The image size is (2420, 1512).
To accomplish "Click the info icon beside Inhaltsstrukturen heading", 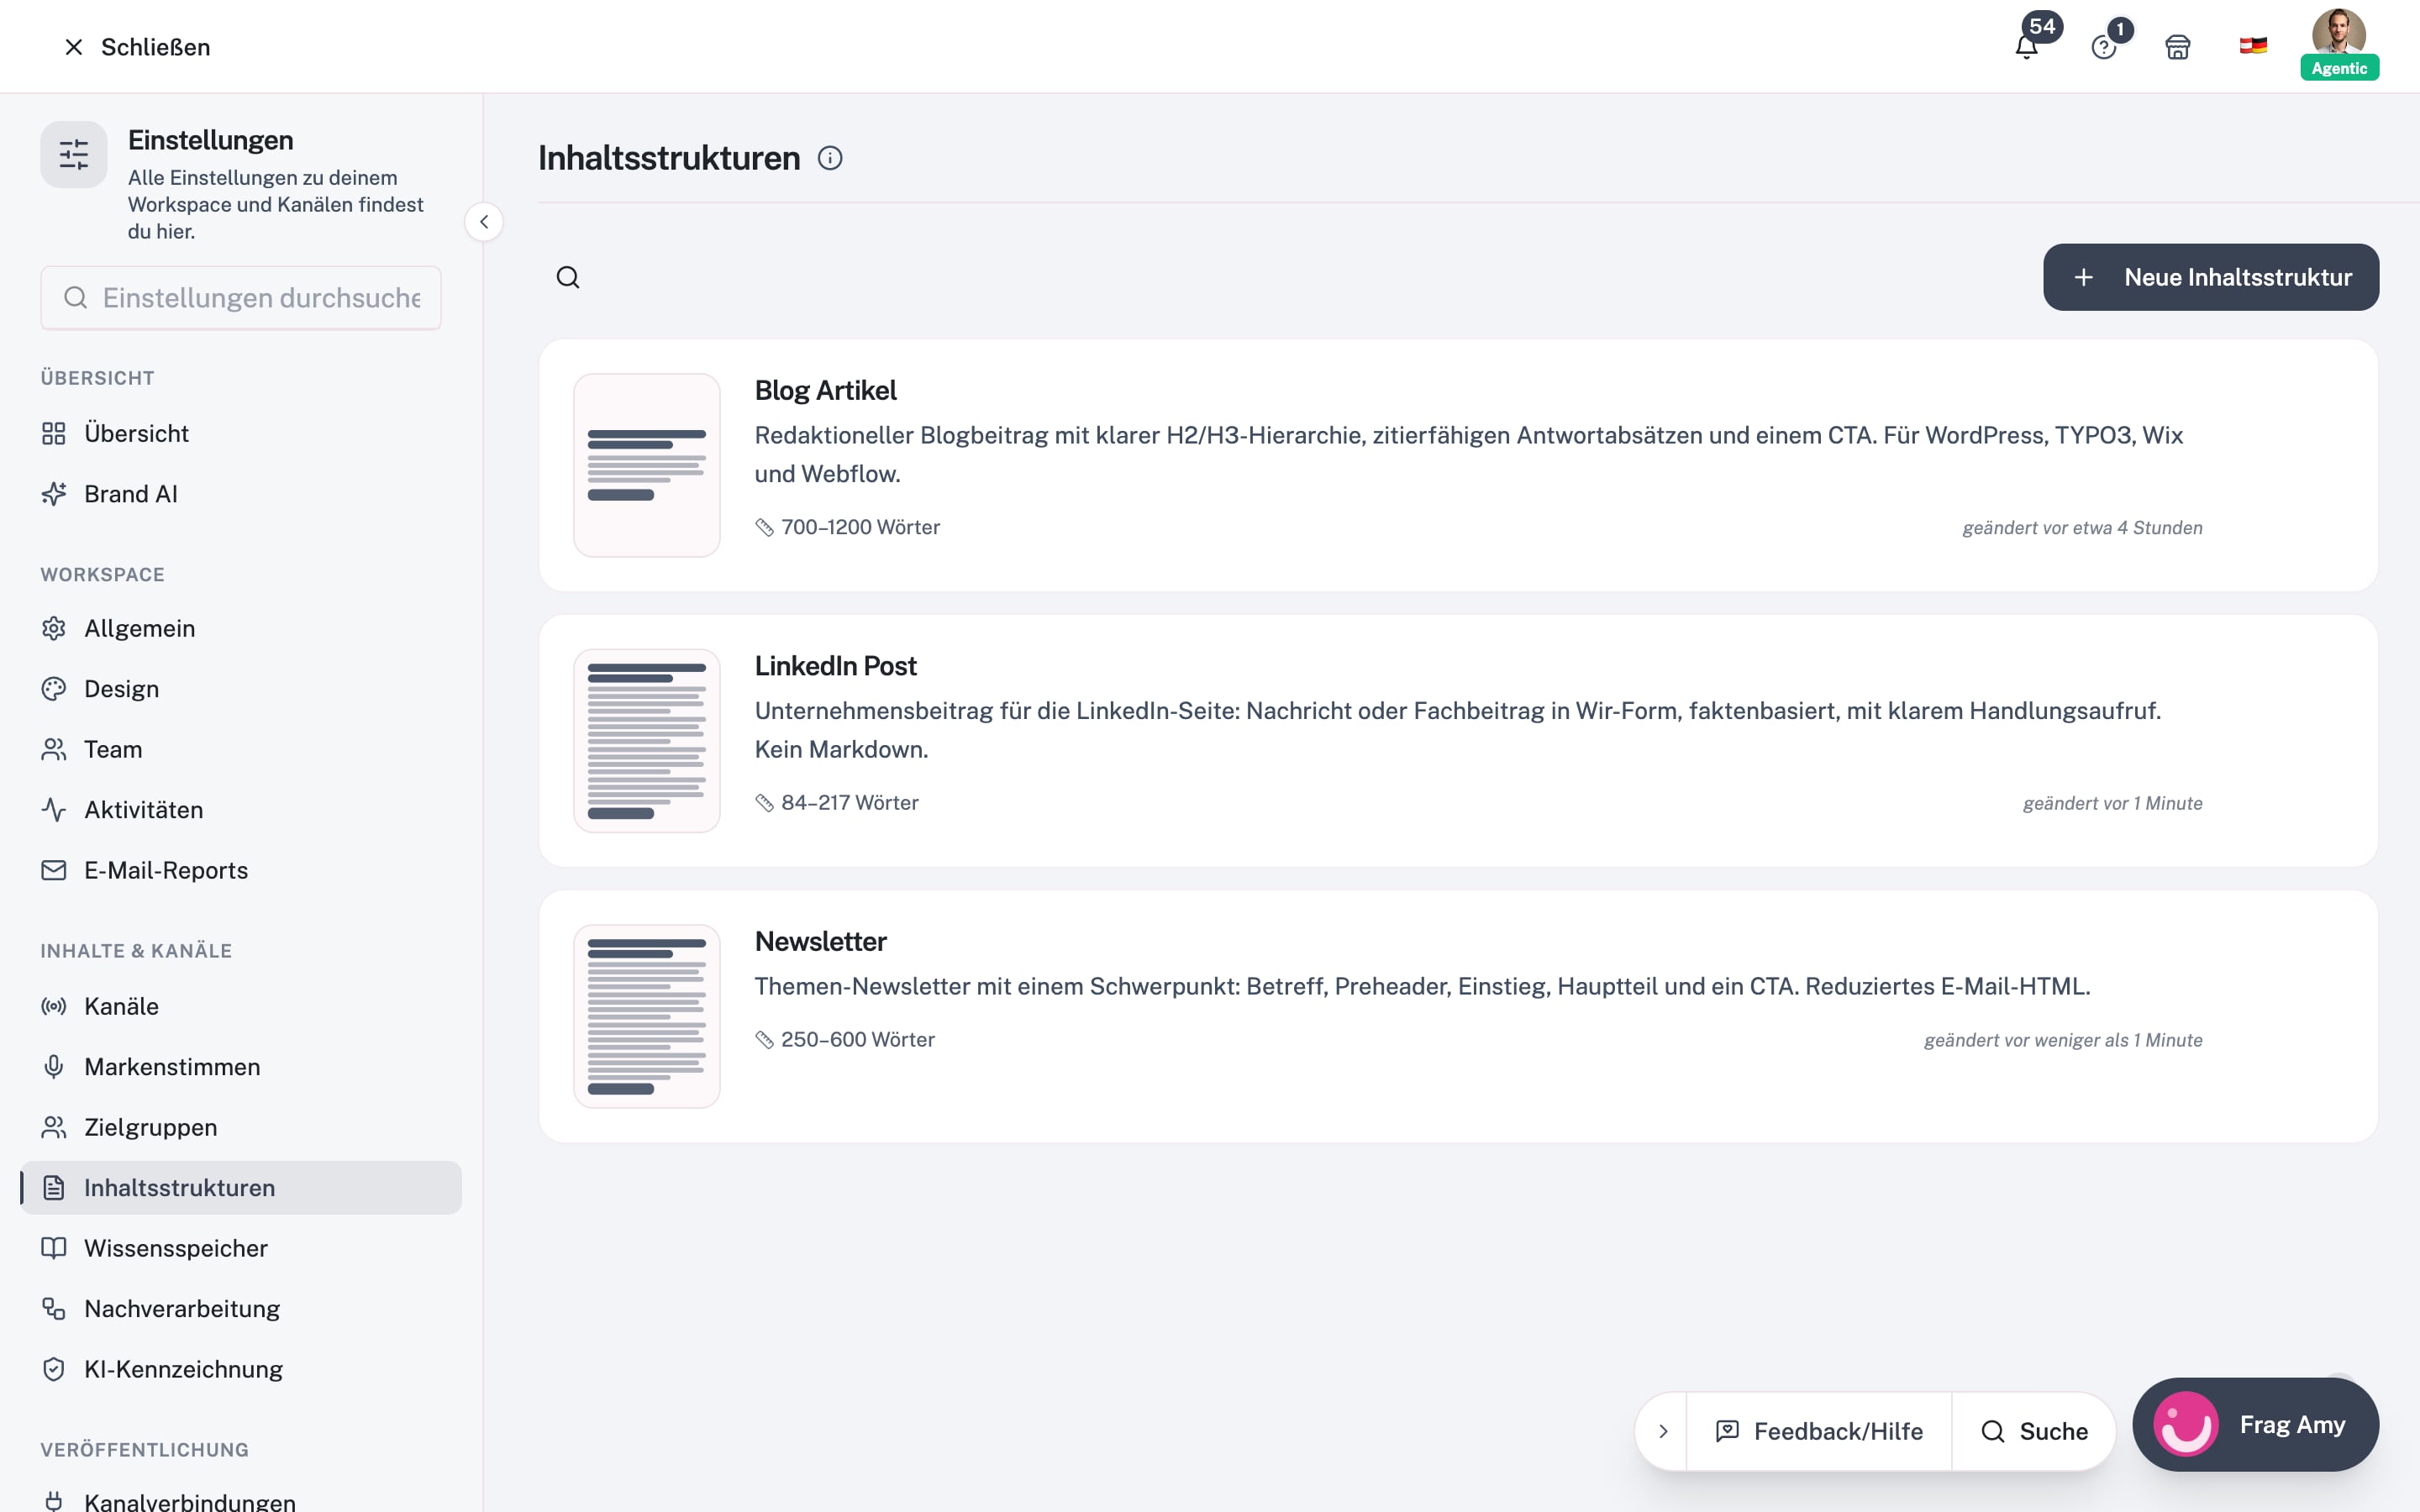I will coord(830,158).
